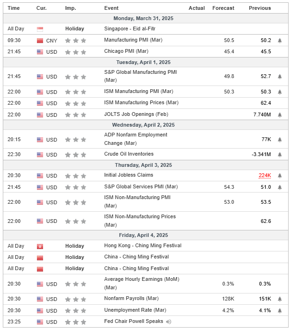Image resolution: width=290 pixels, height=329 pixels.
Task: Click the Cur. column header
Action: tap(42, 8)
